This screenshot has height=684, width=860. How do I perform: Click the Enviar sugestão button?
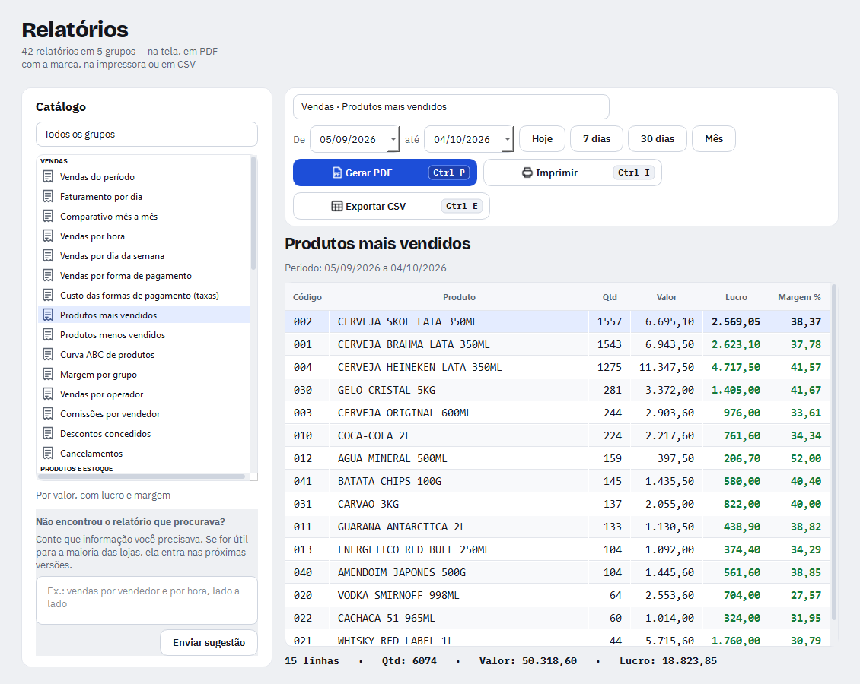pyautogui.click(x=209, y=642)
